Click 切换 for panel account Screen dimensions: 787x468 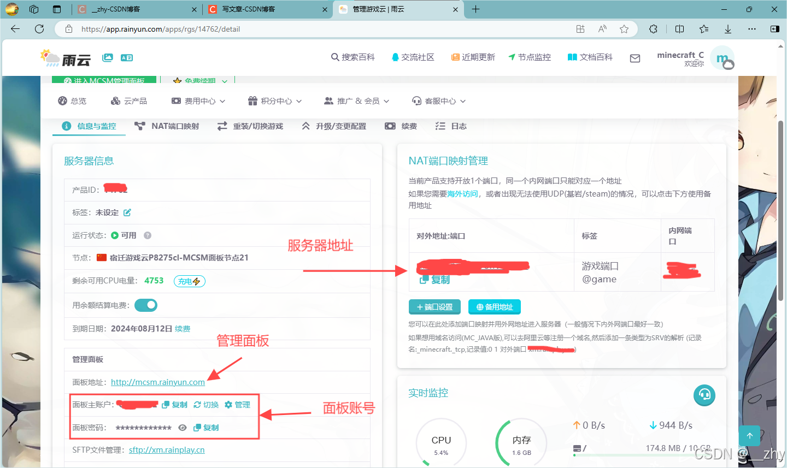[x=206, y=405]
